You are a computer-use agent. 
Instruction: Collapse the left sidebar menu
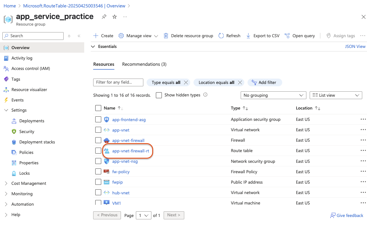pyautogui.click(x=79, y=36)
